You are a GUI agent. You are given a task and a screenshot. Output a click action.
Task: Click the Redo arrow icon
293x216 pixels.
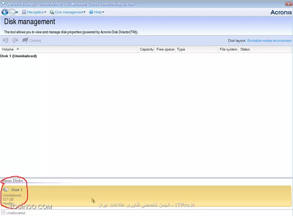click(15, 40)
